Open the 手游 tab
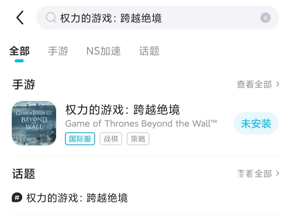 (58, 51)
